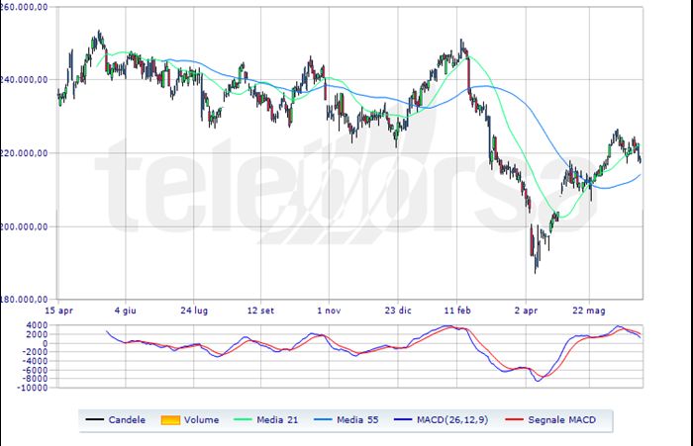Click the 0 MACD axis label
The width and height of the screenshot is (693, 446).
(x=46, y=343)
